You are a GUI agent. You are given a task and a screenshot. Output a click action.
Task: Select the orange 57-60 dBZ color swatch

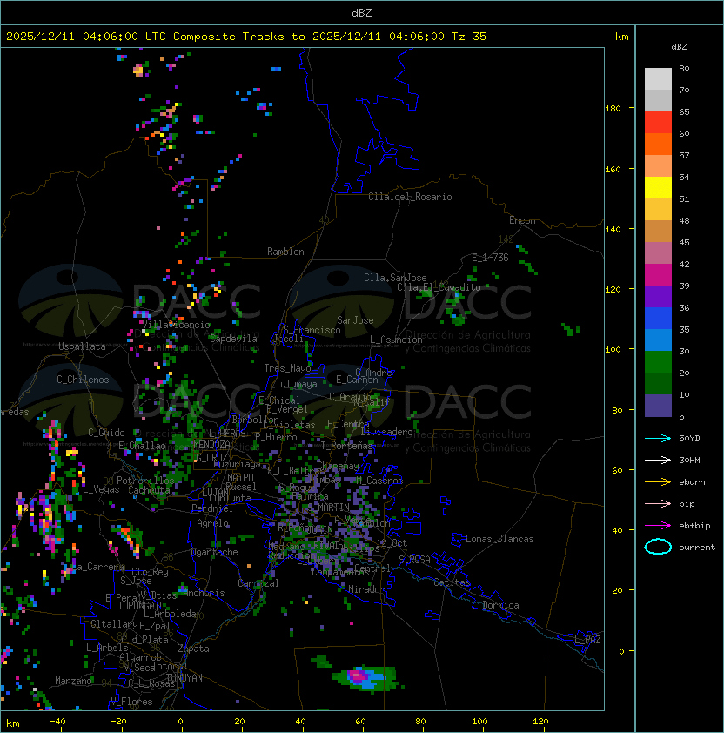(658, 144)
